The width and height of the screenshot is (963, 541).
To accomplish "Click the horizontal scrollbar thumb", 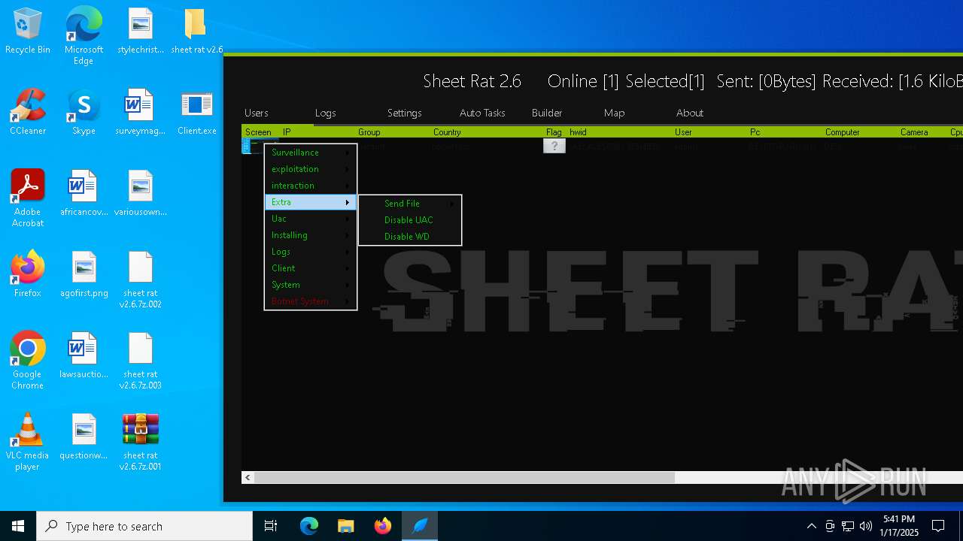I will click(464, 477).
